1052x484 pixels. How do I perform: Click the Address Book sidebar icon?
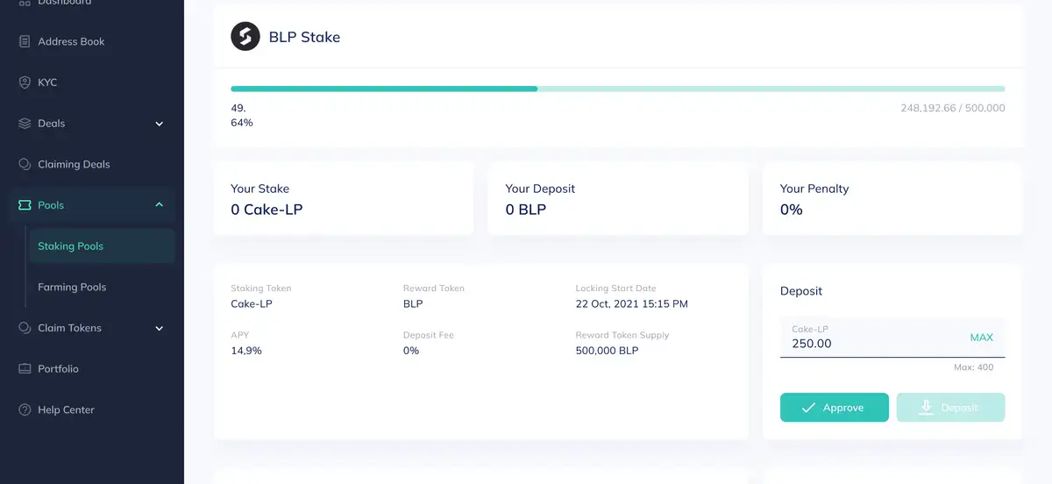pyautogui.click(x=25, y=41)
